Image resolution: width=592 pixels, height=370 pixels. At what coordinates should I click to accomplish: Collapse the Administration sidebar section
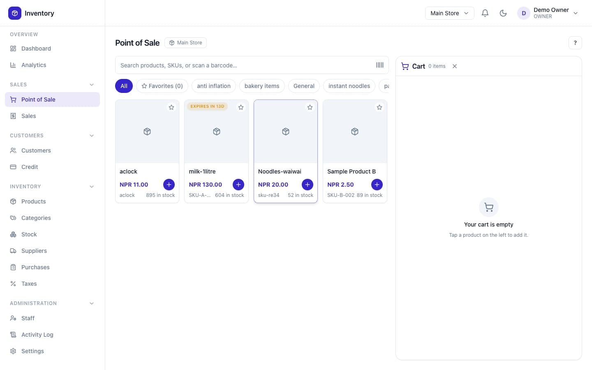coord(92,303)
